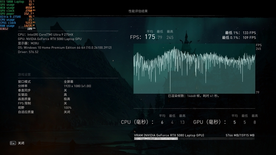Click the VRAM NVIDIA GeForce RTX 5080 label
Image resolution: width=276 pixels, height=155 pixels.
click(x=169, y=135)
